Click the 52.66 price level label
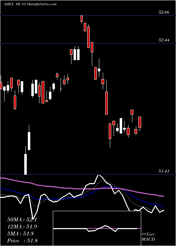The width and height of the screenshot is (176, 246). click(164, 12)
